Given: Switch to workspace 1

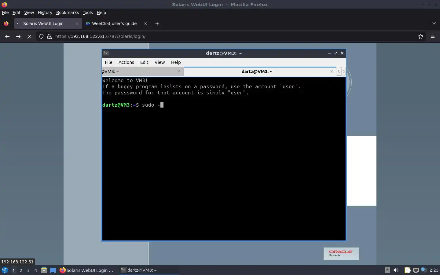Looking at the screenshot, I should click(x=13, y=270).
